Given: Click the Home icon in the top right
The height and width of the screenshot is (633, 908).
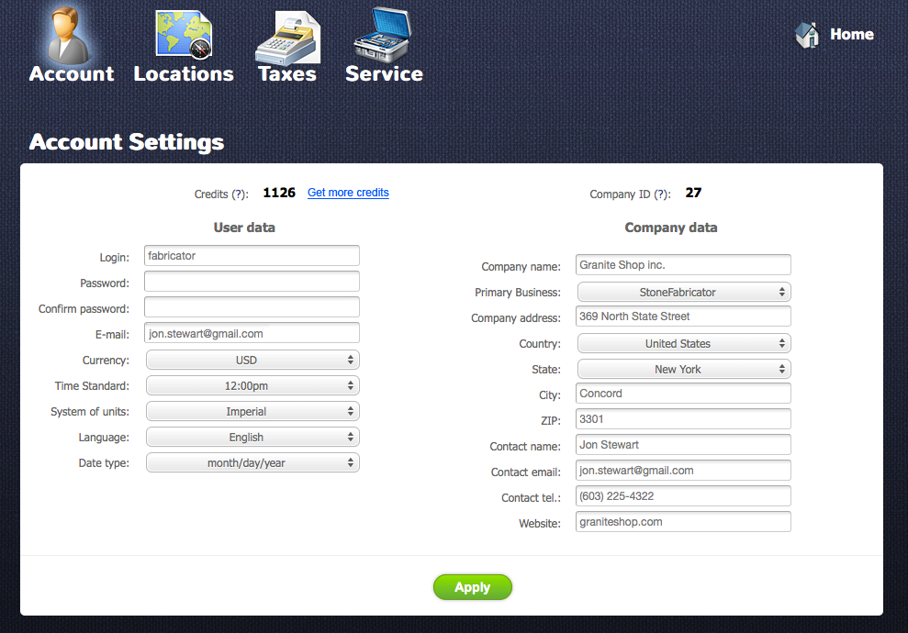Looking at the screenshot, I should tap(806, 35).
